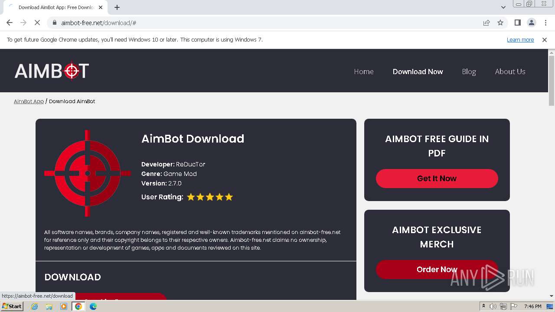Open the Learn more link
The height and width of the screenshot is (312, 555).
(x=520, y=39)
